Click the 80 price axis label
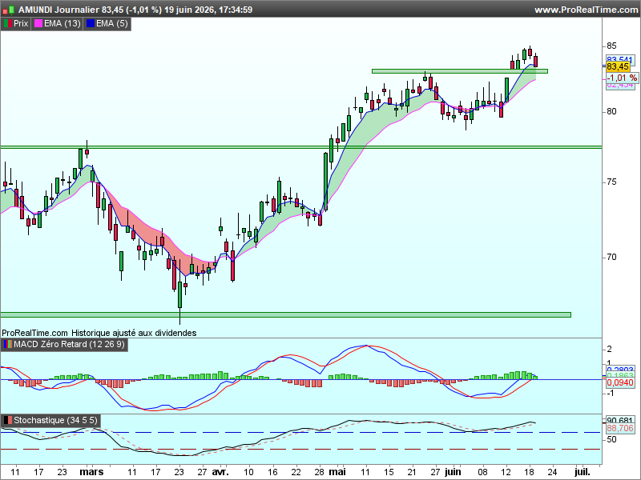 611,111
